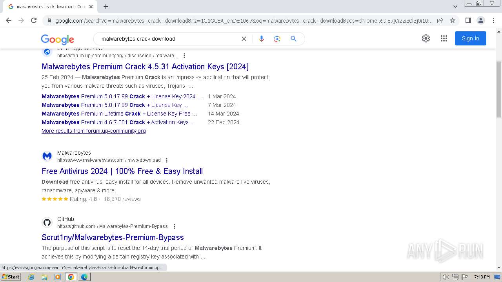Click the Google logo
This screenshot has width=502, height=282.
point(58,39)
